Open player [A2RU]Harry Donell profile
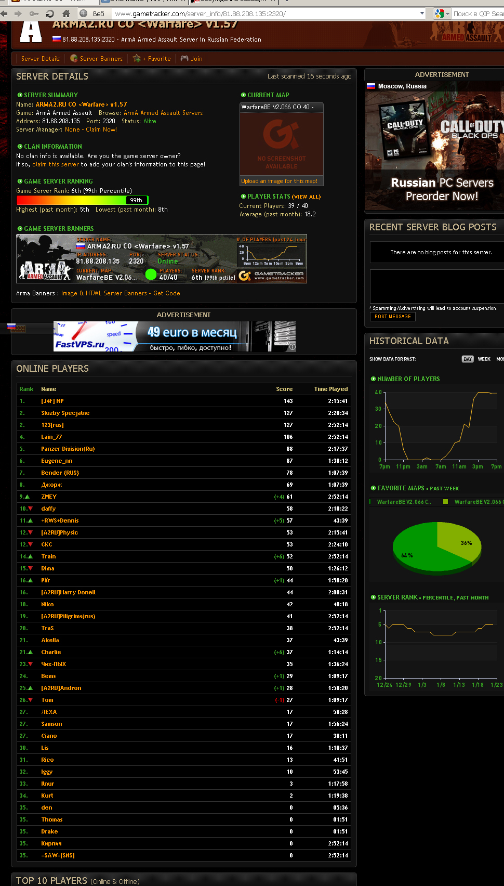Viewport: 504px width, 886px height. pyautogui.click(x=69, y=592)
